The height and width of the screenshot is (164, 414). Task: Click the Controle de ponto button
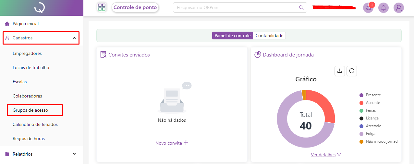point(135,7)
